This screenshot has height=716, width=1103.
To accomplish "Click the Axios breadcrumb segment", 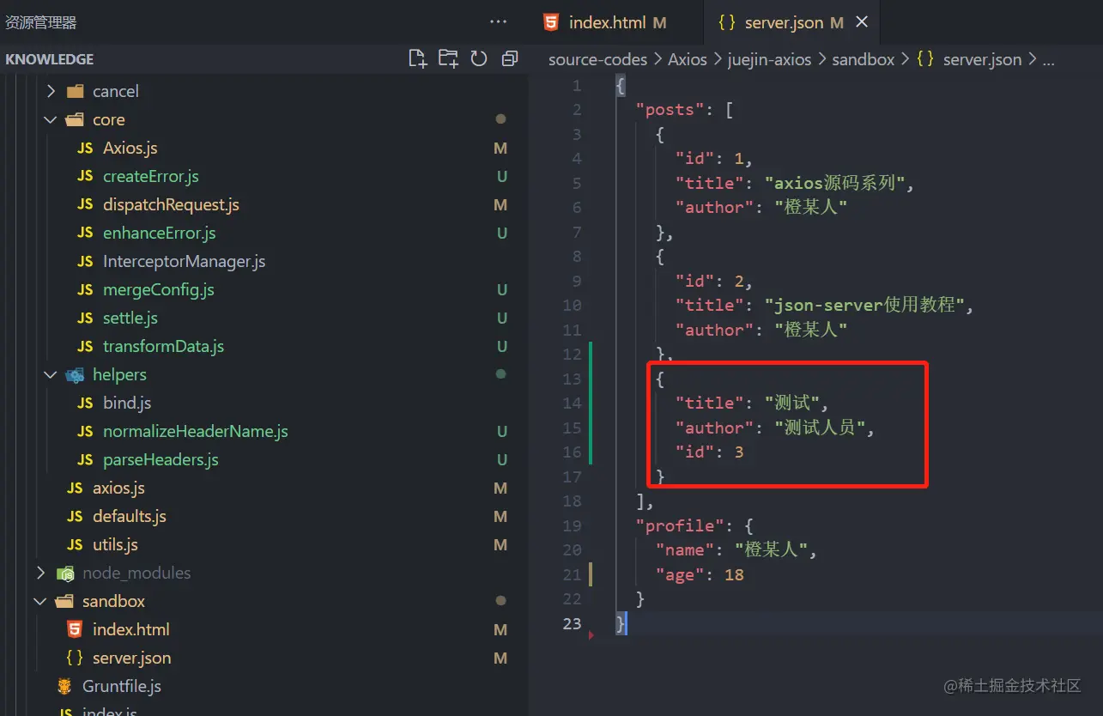I will coord(688,59).
